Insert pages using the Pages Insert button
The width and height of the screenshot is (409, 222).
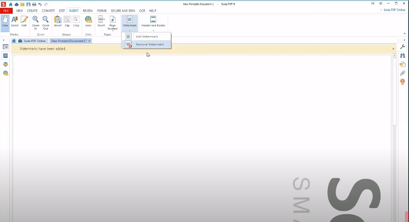[x=101, y=22]
